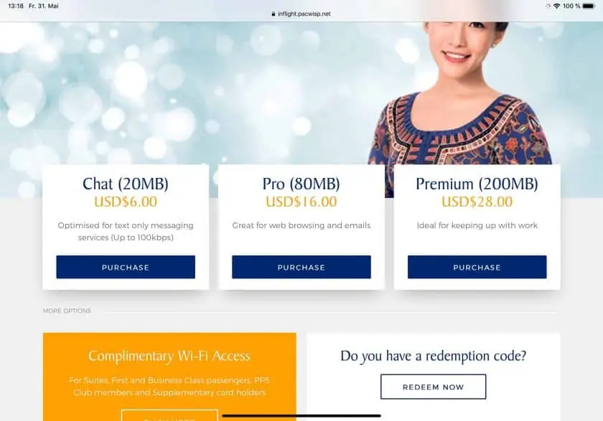Viewport: 603px width, 421px height.
Task: Tap the home indicator bar at bottom
Action: [x=301, y=416]
